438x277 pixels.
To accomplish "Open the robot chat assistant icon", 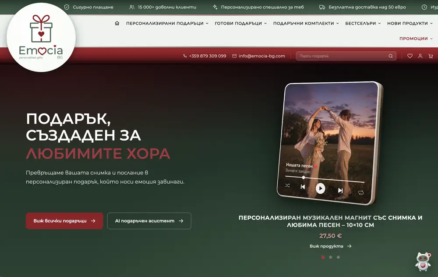I will point(423,262).
